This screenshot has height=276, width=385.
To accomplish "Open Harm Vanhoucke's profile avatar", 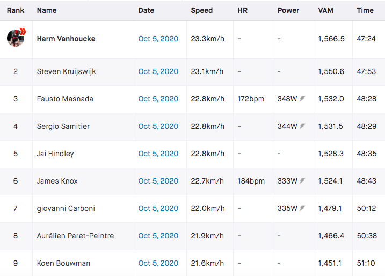I will (16, 38).
